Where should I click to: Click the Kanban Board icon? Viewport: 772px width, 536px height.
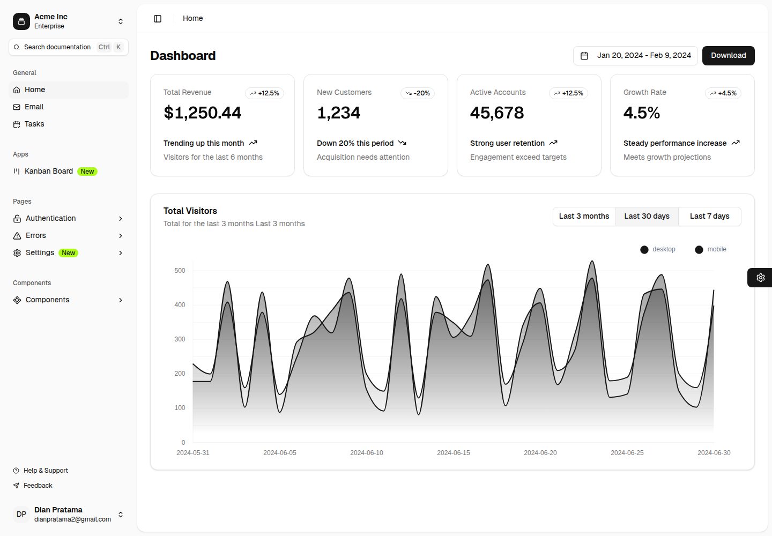point(17,172)
